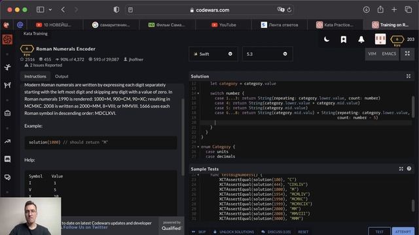The width and height of the screenshot is (419, 235).
Task: Collapse the switch number code block
Action: click(x=198, y=93)
